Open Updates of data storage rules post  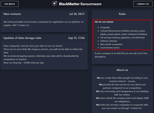coord(22,38)
